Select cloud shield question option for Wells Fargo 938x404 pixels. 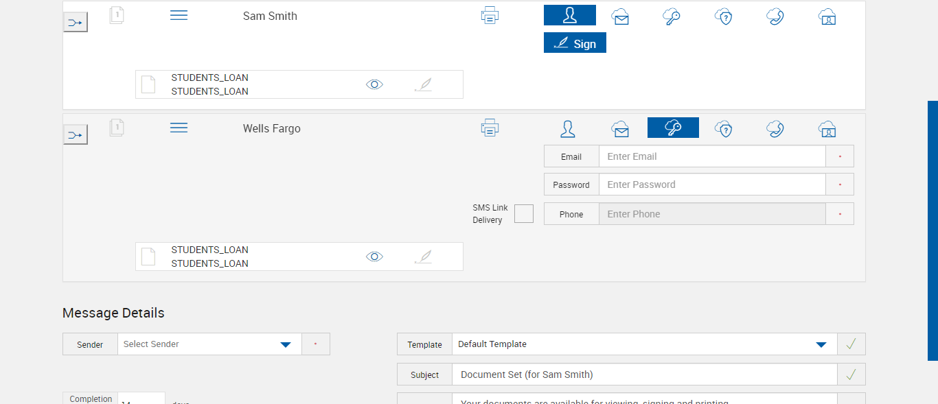click(724, 128)
